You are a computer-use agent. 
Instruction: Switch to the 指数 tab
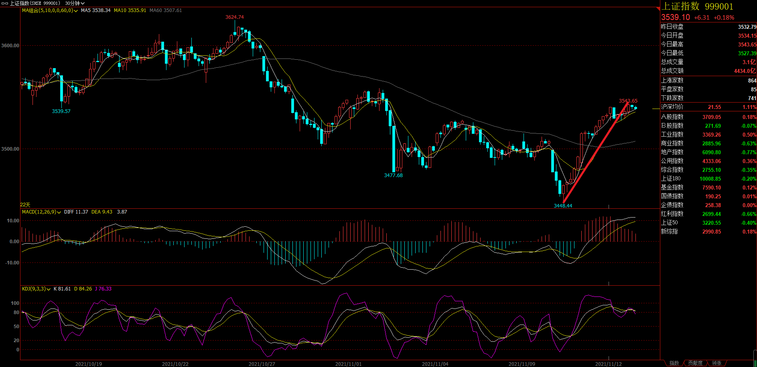(x=674, y=363)
